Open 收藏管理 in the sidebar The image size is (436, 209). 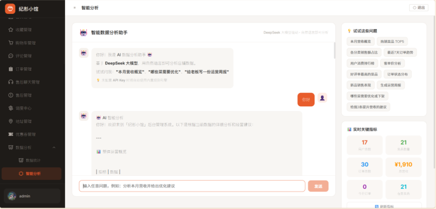(32, 30)
